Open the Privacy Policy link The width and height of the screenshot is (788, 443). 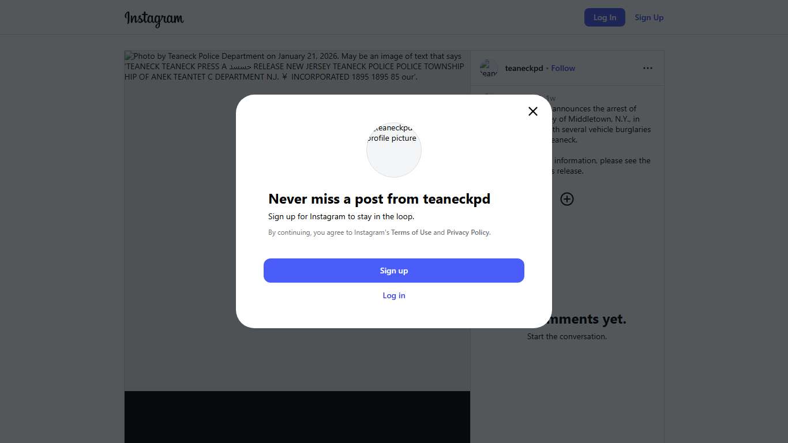468,232
